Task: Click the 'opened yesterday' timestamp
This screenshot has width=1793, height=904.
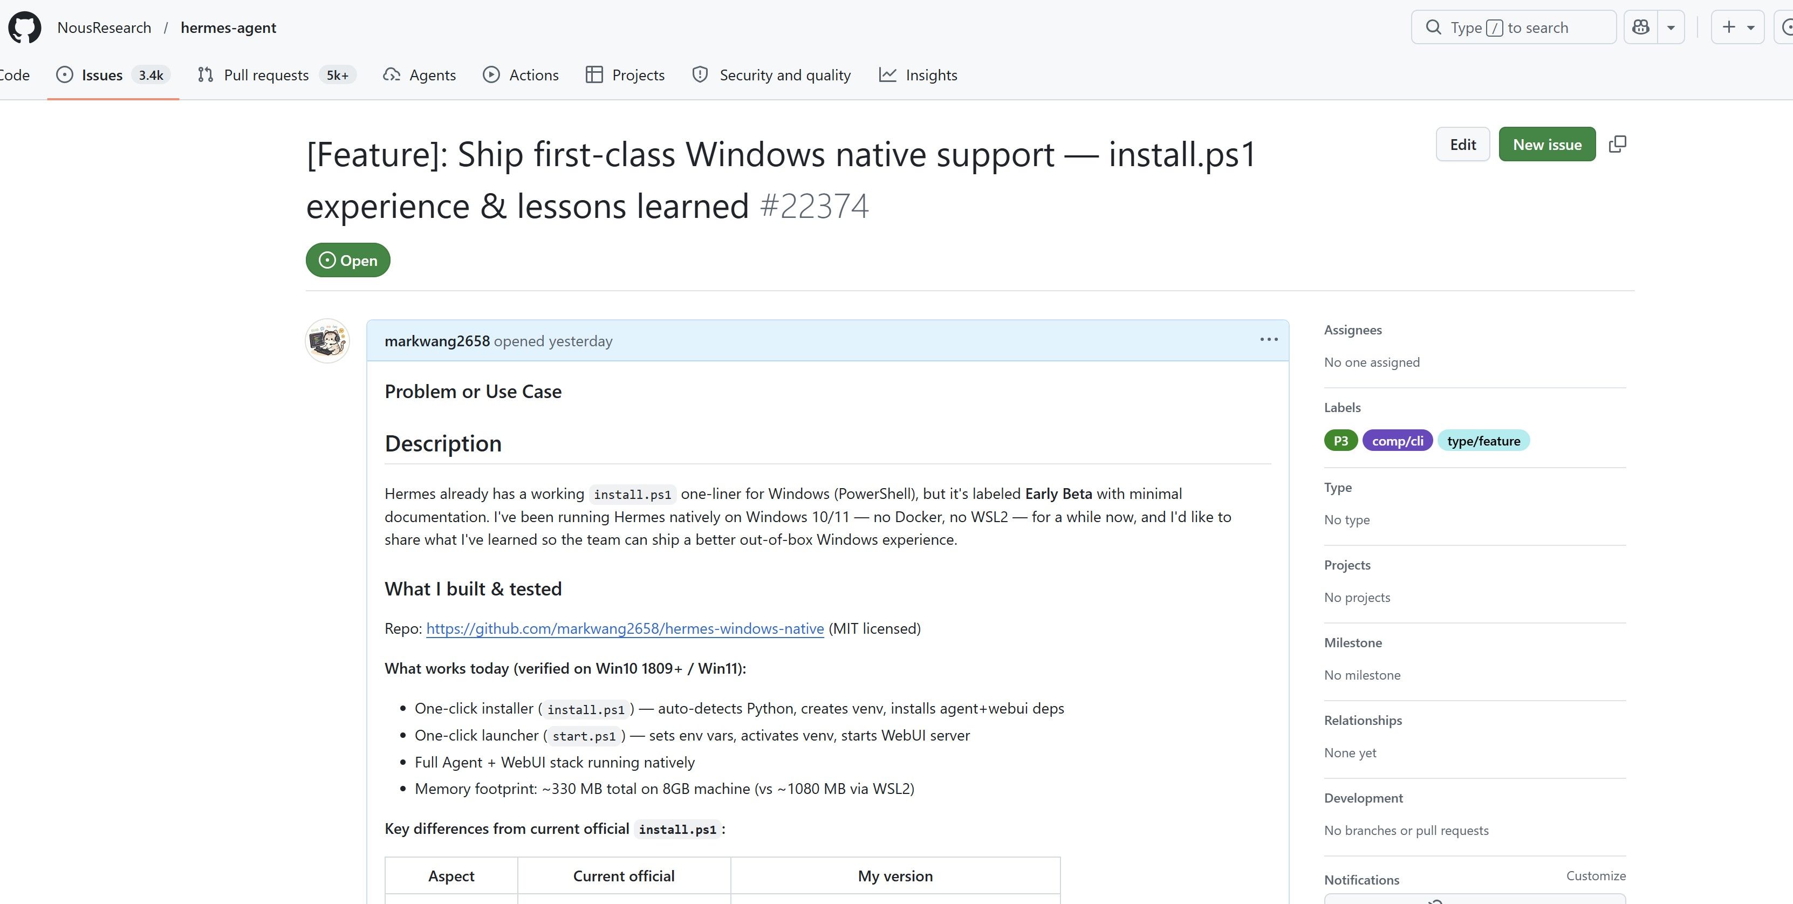Action: coord(553,341)
